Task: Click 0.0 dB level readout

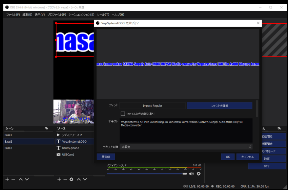Action: [197, 165]
